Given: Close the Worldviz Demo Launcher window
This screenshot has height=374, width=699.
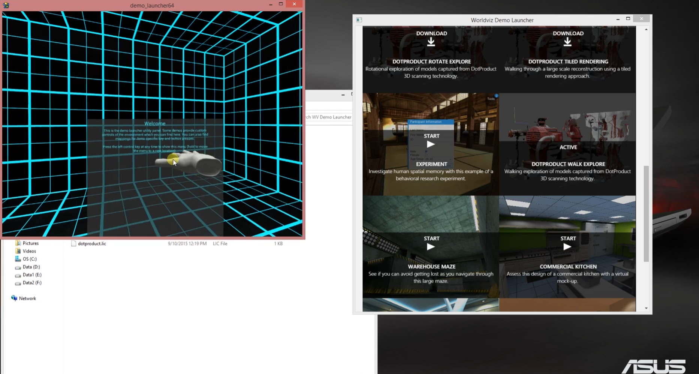Looking at the screenshot, I should click(x=641, y=19).
